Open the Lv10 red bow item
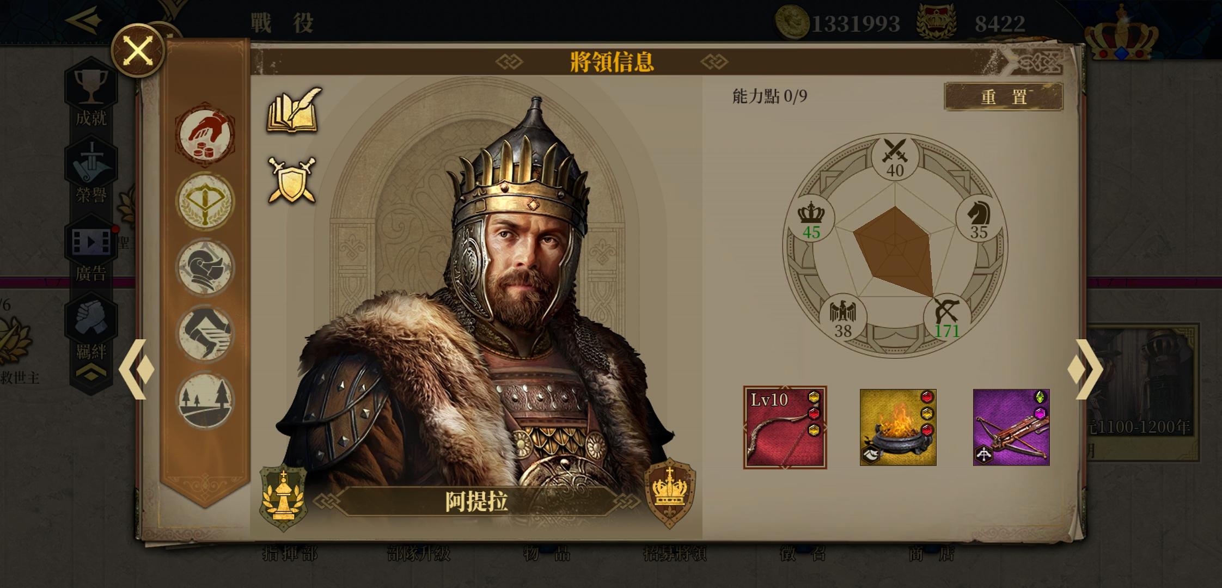 click(x=785, y=427)
